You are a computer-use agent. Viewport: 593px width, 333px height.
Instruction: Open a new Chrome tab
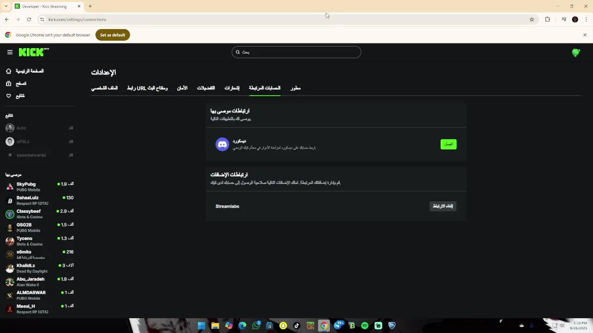pyautogui.click(x=90, y=6)
